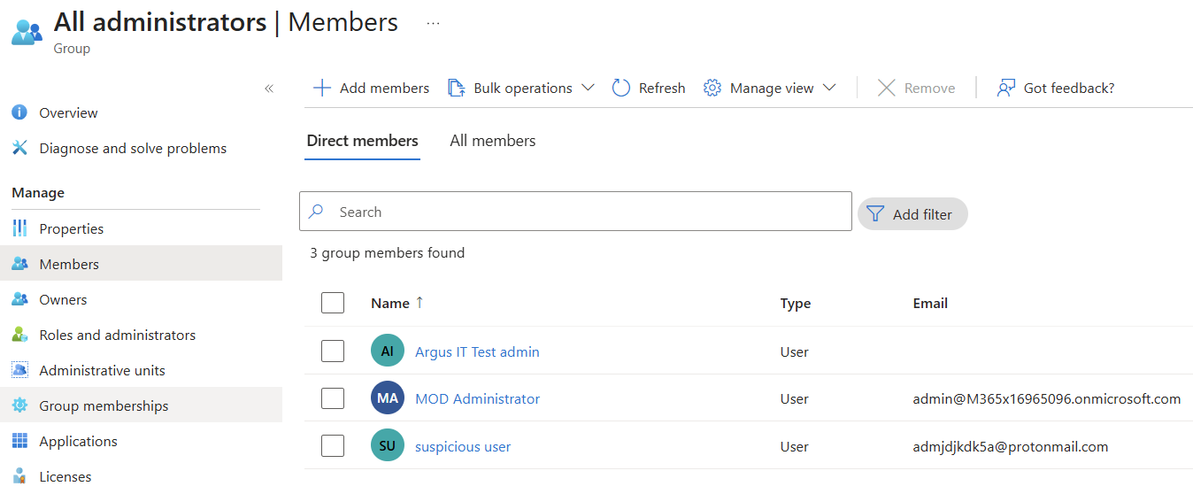Check the box for suspicious user
This screenshot has width=1193, height=494.
point(333,445)
